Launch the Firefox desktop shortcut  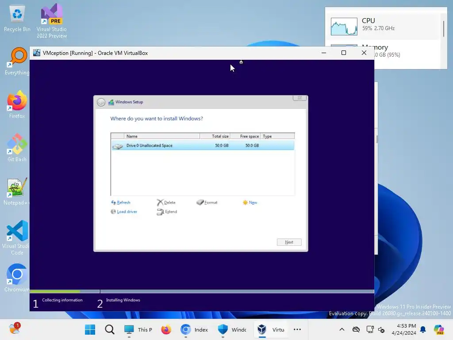[x=17, y=104]
